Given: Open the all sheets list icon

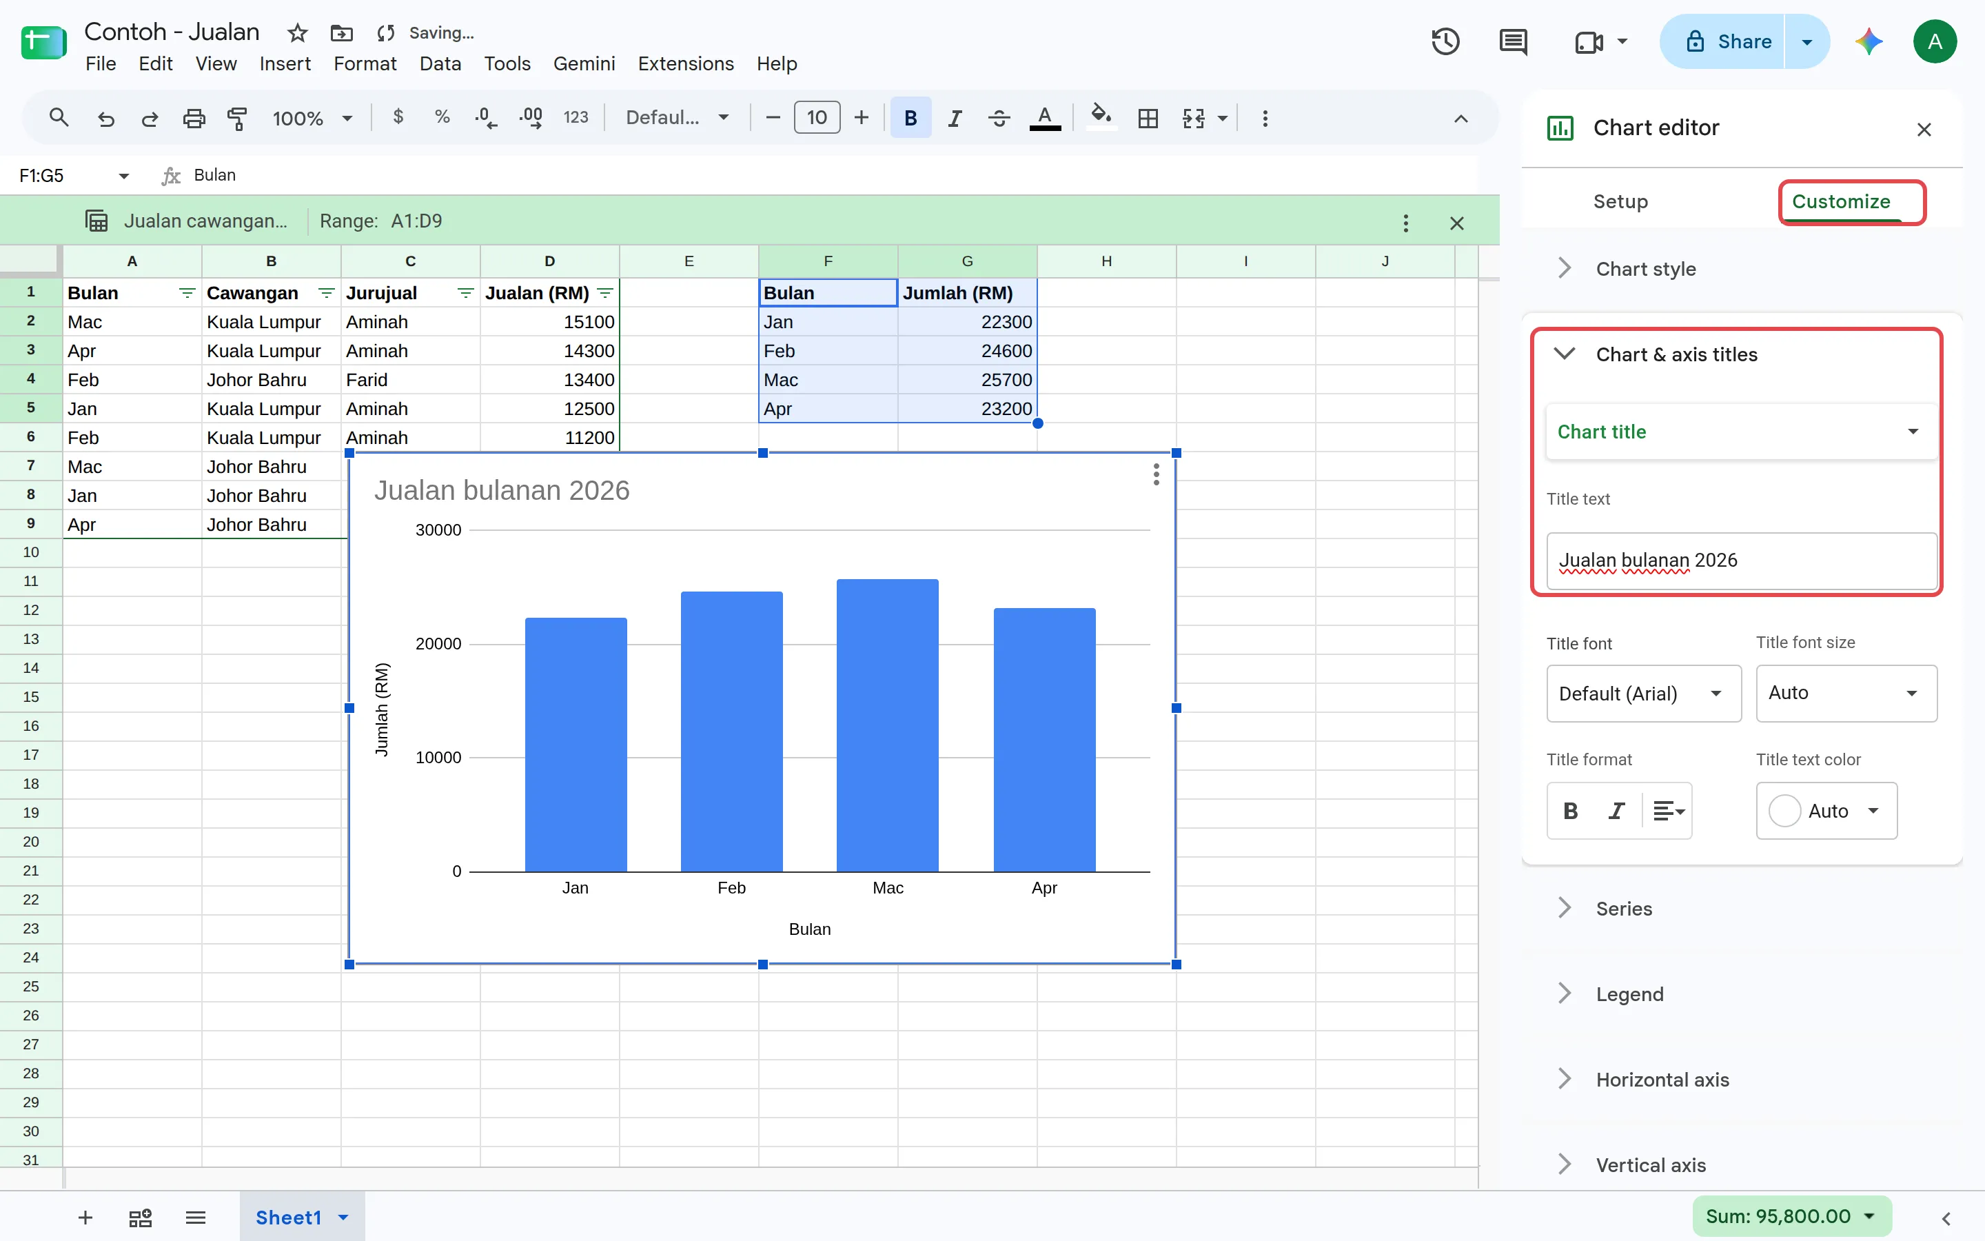Looking at the screenshot, I should (195, 1217).
